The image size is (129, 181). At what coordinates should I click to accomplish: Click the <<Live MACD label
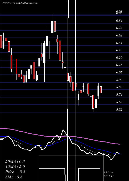pos(109,174)
